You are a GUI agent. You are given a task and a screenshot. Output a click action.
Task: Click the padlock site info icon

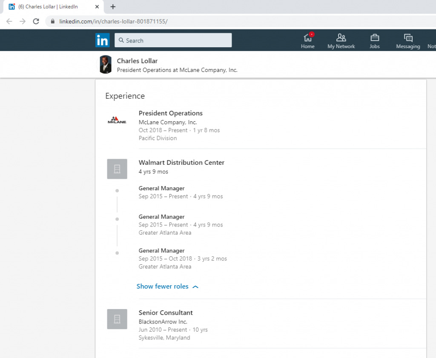(52, 21)
